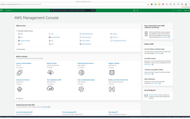190x119 pixels.
Task: Click the browser address bar URL
Action: 21,4
